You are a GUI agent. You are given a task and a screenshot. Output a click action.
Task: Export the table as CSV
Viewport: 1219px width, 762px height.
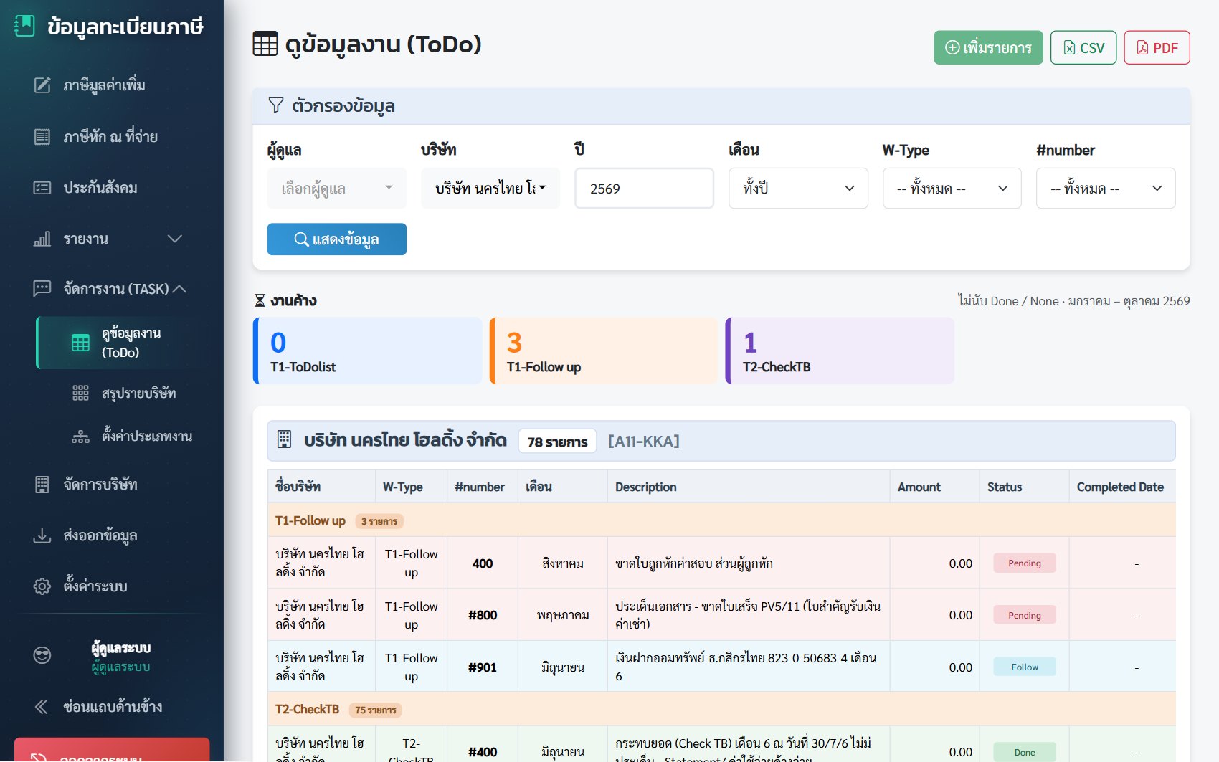click(1083, 47)
